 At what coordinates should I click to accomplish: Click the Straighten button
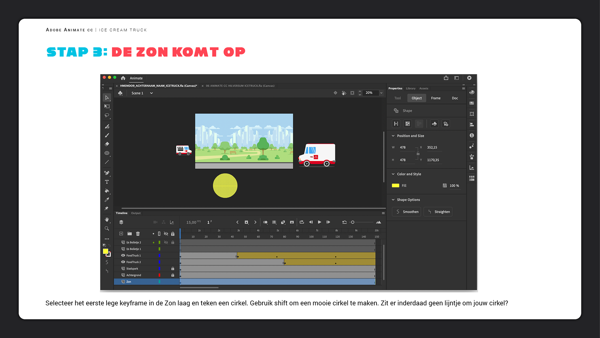coord(438,212)
